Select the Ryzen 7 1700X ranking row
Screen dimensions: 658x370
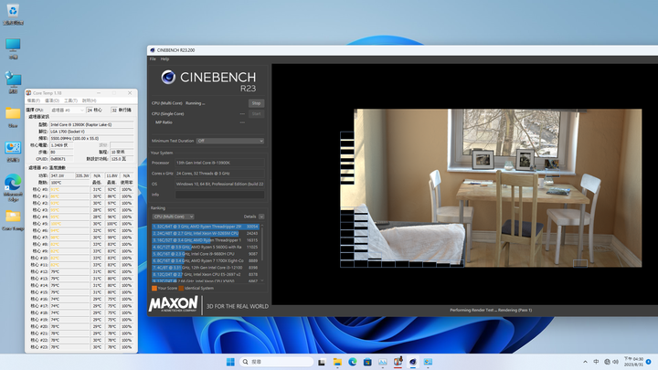click(x=206, y=261)
